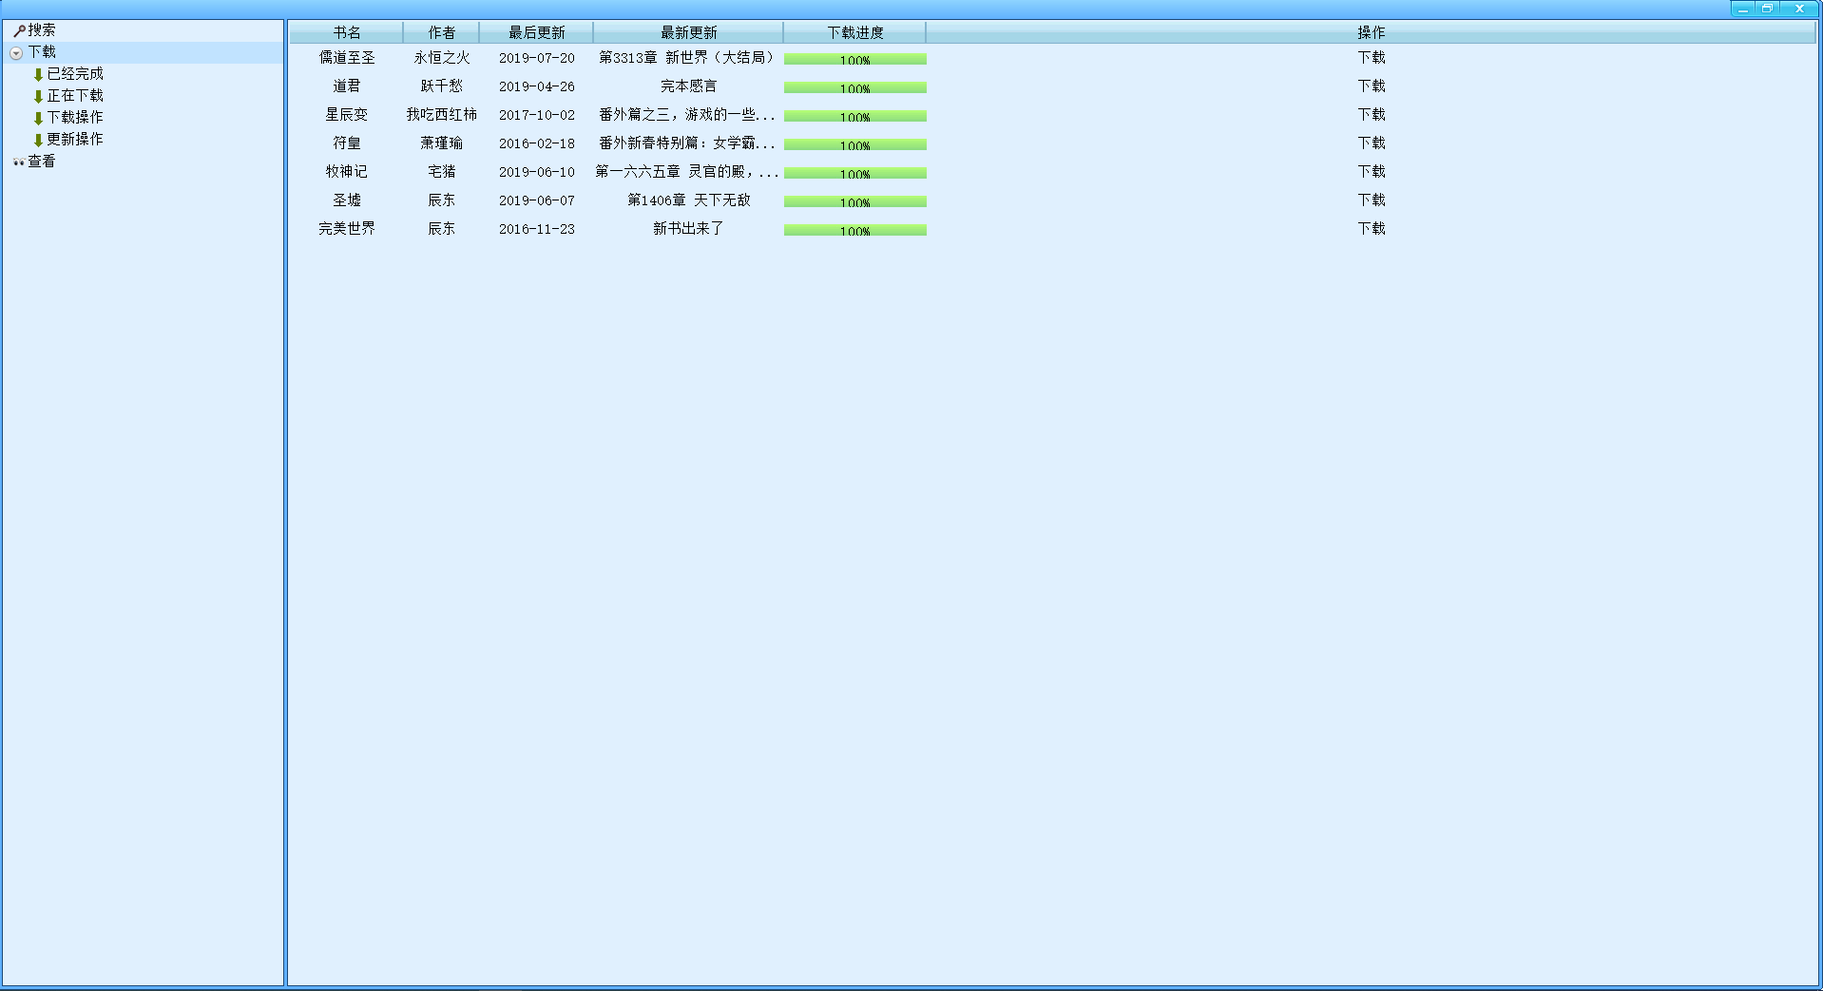The width and height of the screenshot is (1823, 991).
Task: Minimize the window using the title bar icon
Action: 1742,9
